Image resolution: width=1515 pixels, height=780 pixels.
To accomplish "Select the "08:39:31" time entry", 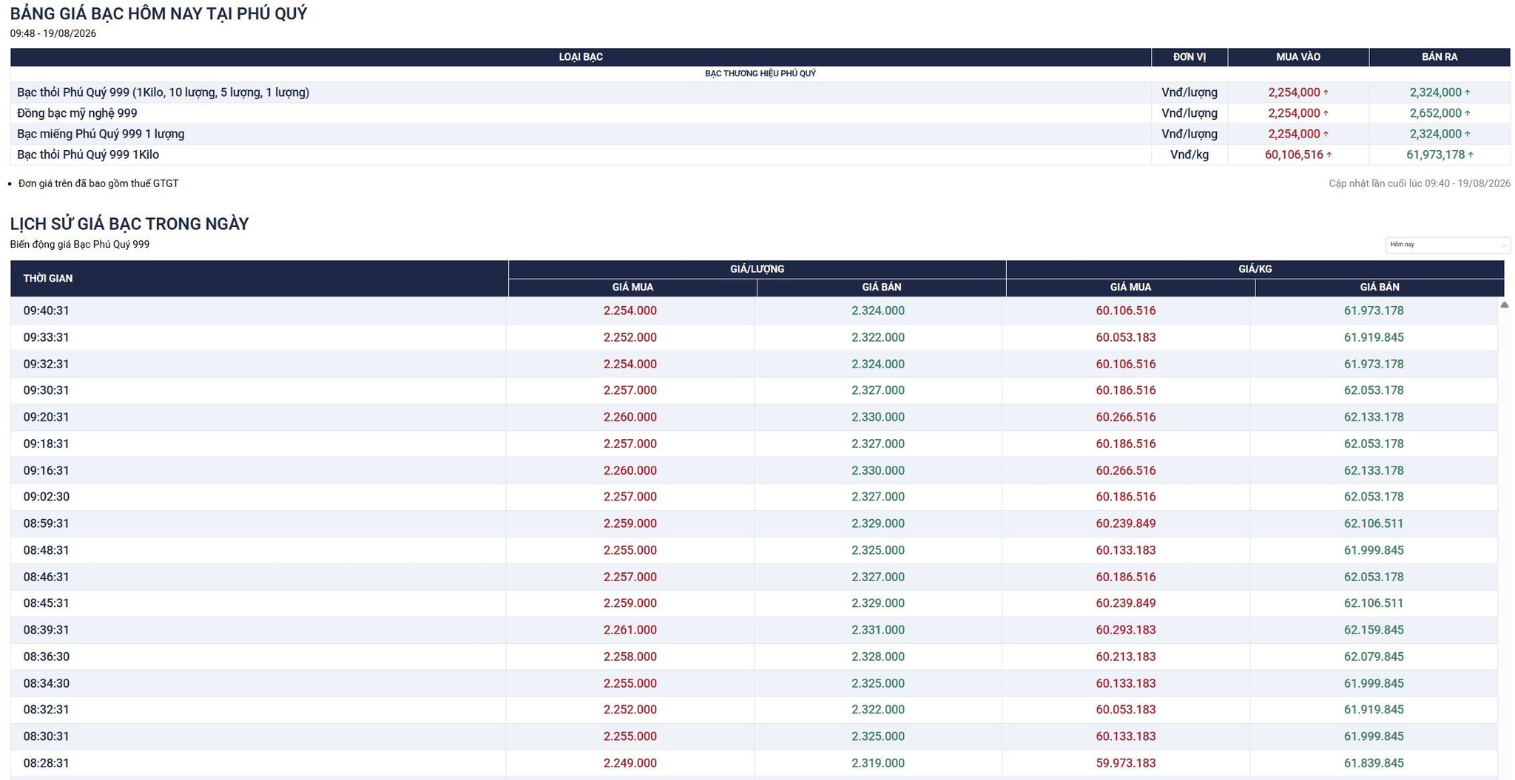I will (x=46, y=630).
